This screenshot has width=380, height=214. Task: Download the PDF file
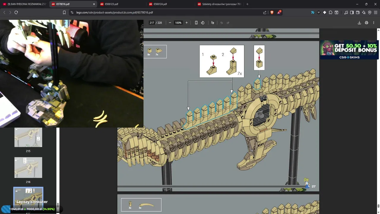tap(359, 23)
